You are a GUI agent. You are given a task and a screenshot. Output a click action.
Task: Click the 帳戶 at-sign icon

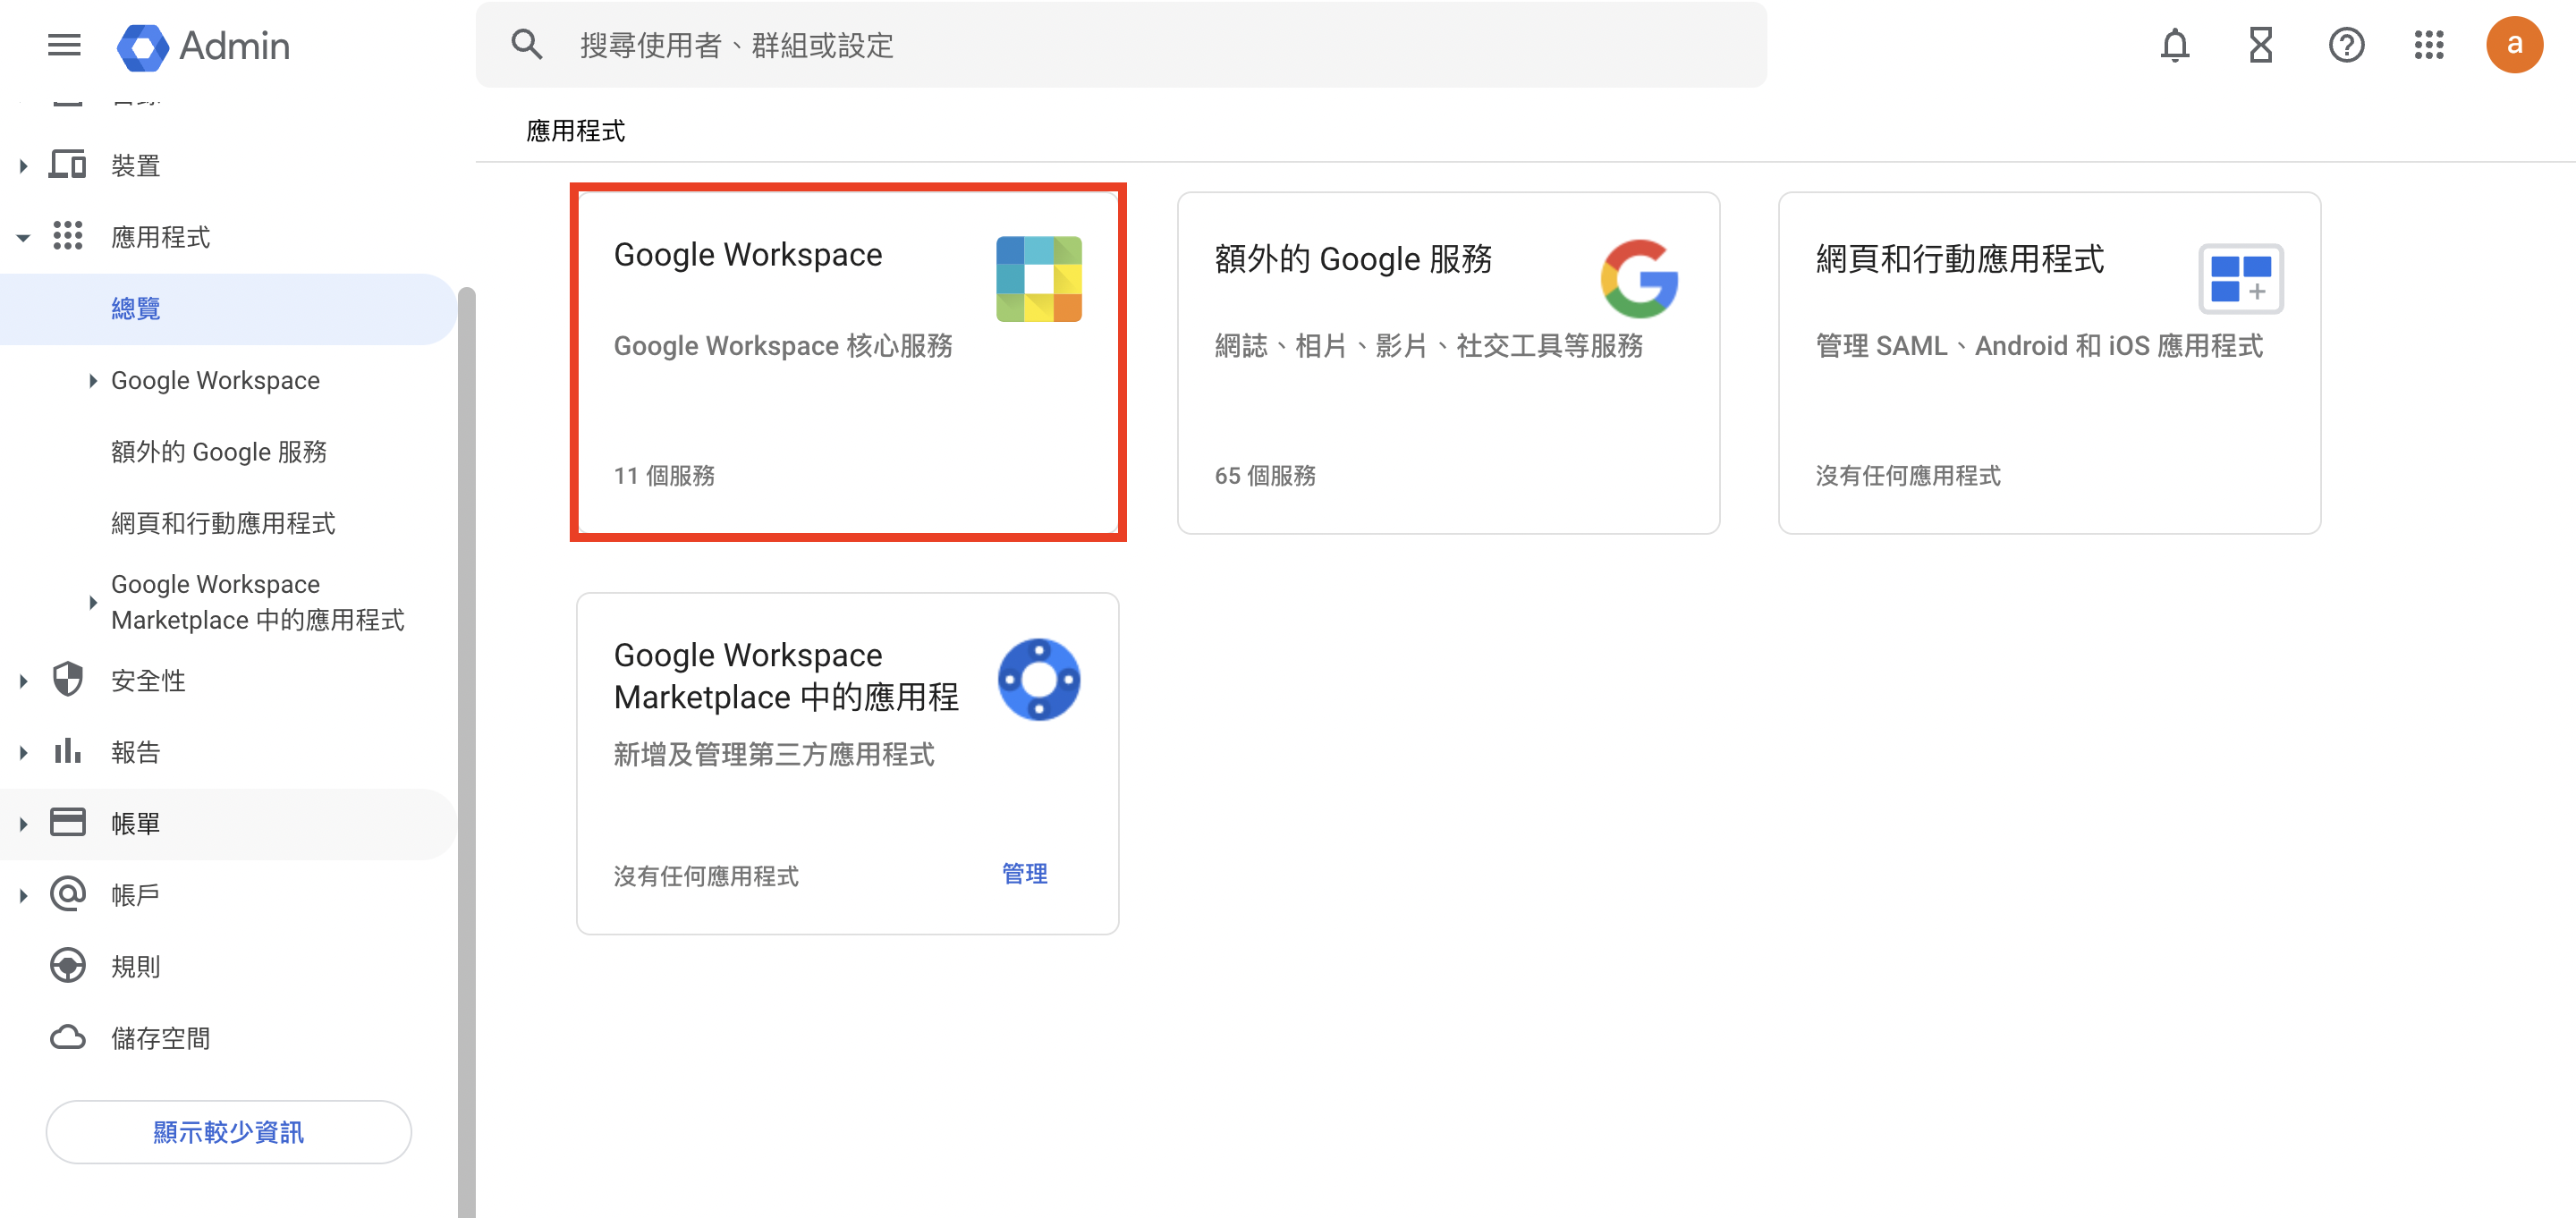click(x=68, y=894)
